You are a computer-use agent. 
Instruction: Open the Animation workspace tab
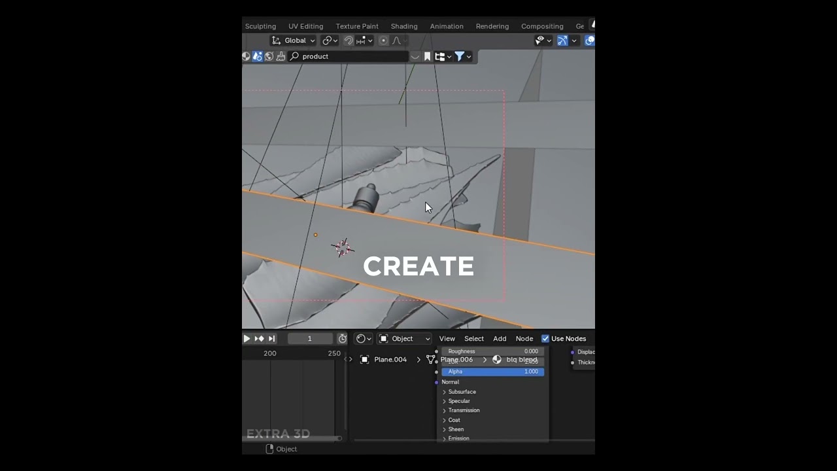coord(447,26)
